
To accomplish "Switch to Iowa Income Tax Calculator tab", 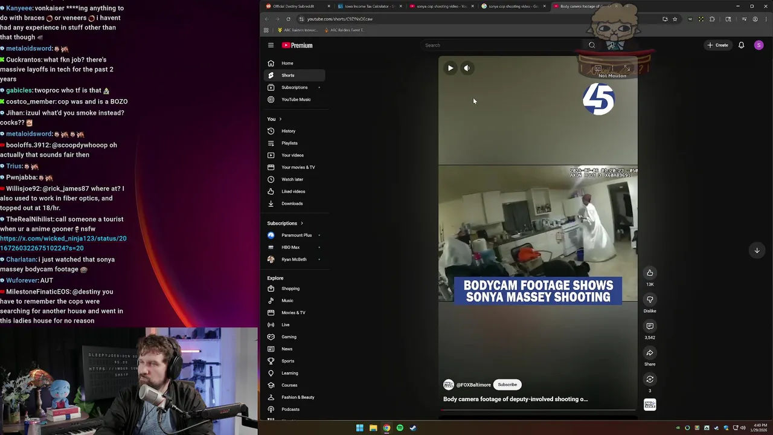I will pos(370,7).
